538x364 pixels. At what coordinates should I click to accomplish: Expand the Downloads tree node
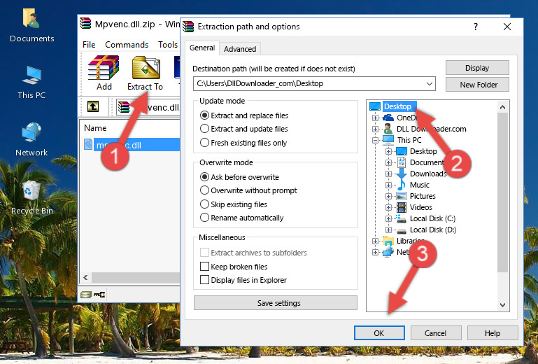[x=388, y=174]
